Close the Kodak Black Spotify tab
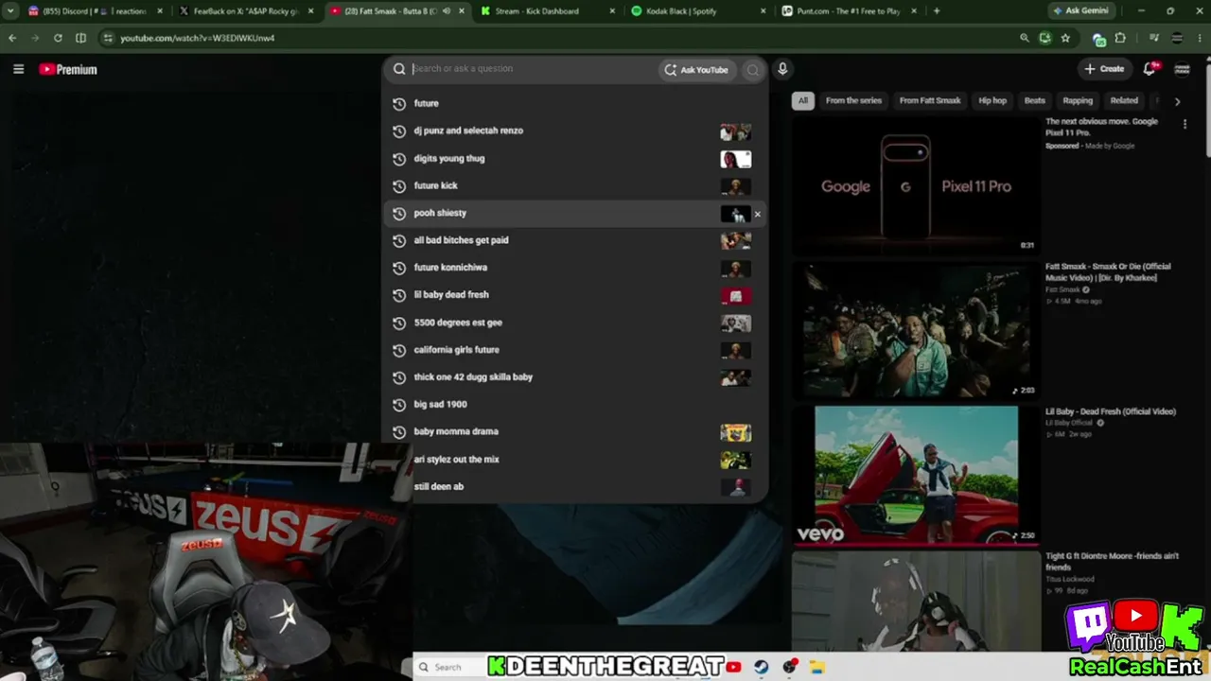The image size is (1211, 681). click(x=763, y=11)
